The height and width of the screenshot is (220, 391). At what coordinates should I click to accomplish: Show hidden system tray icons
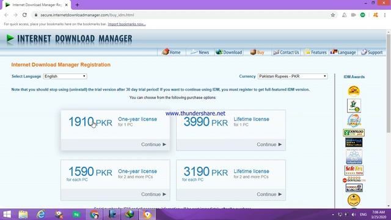coord(333,215)
